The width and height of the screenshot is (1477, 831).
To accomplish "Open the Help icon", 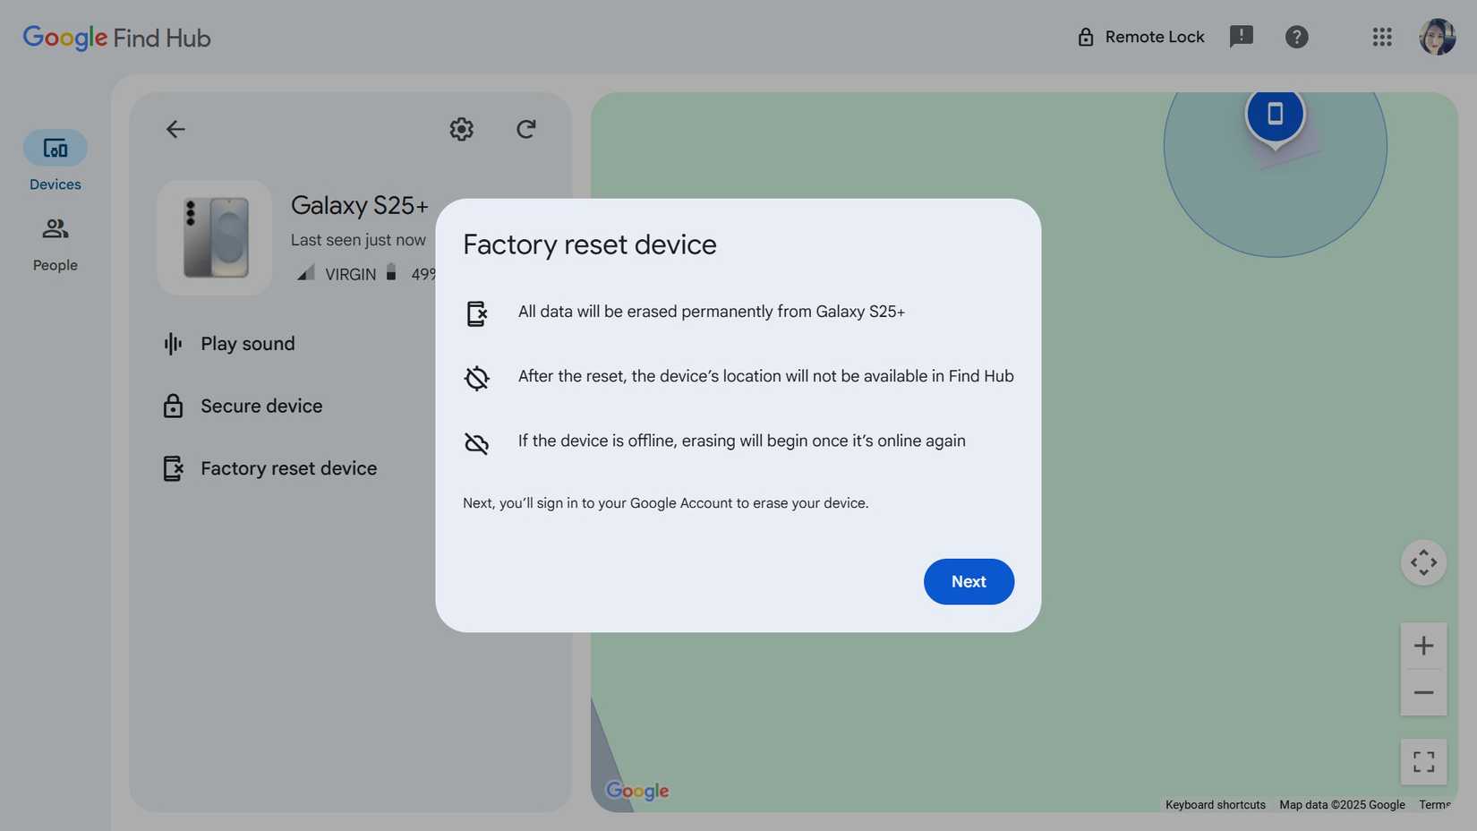I will [x=1297, y=37].
